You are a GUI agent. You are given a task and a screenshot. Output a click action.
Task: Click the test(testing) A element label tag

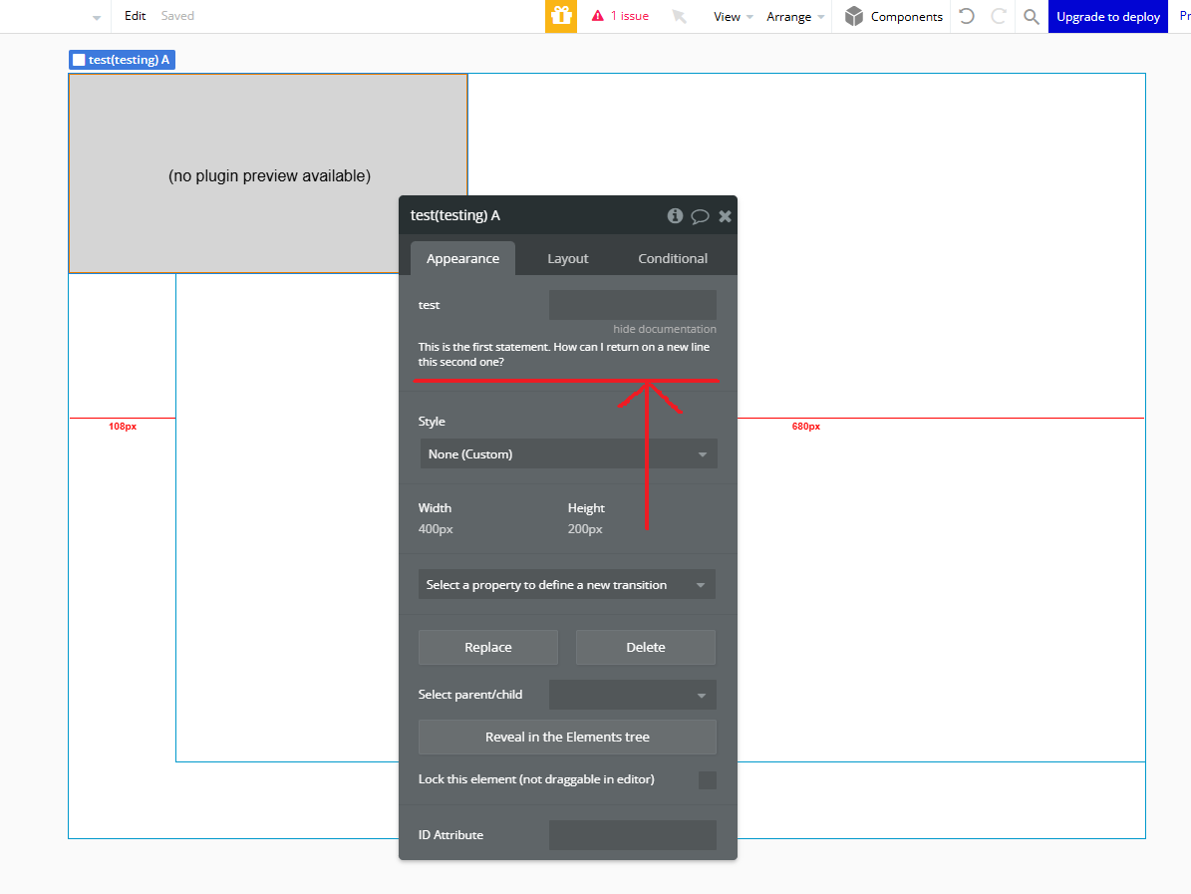coord(123,60)
